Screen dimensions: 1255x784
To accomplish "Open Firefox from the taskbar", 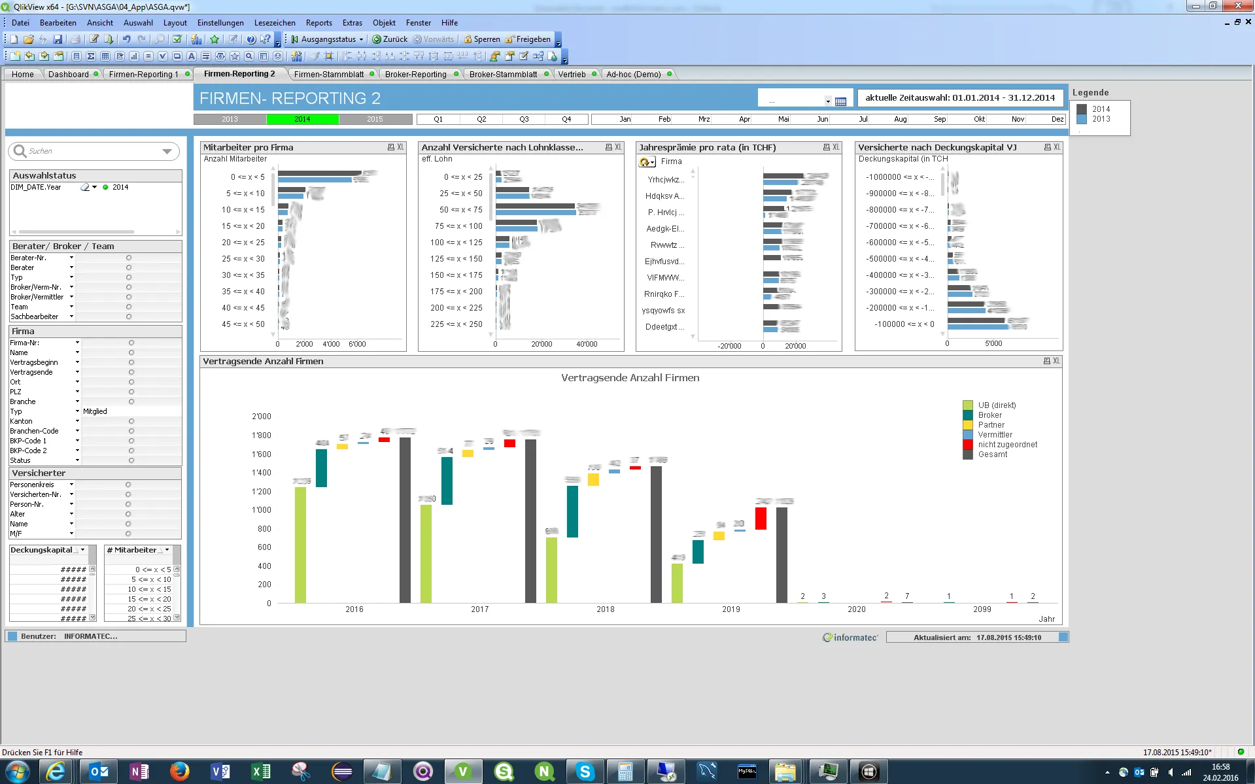I will (179, 772).
